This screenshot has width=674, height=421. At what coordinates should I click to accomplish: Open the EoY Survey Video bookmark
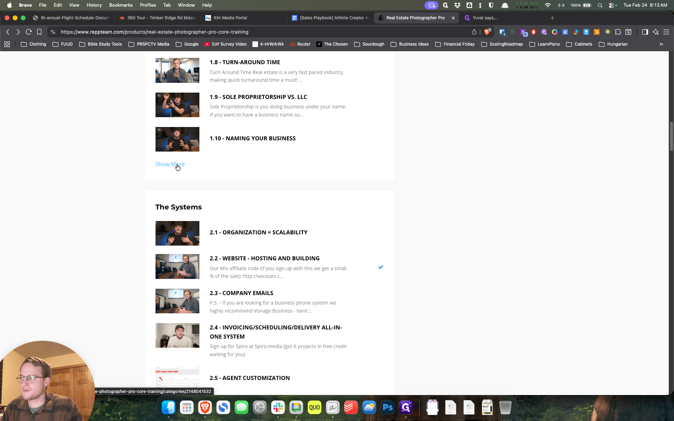(x=225, y=44)
